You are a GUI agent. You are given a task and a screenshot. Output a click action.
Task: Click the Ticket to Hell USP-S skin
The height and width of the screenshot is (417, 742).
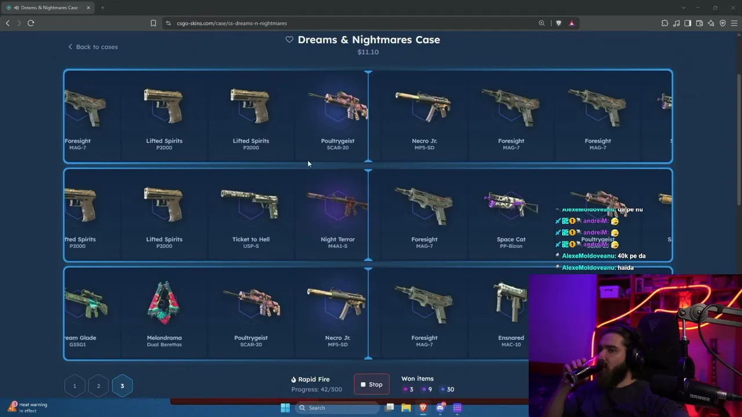click(250, 216)
